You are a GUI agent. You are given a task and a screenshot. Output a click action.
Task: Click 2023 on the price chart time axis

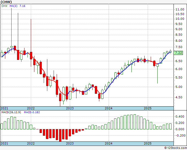point(70,108)
